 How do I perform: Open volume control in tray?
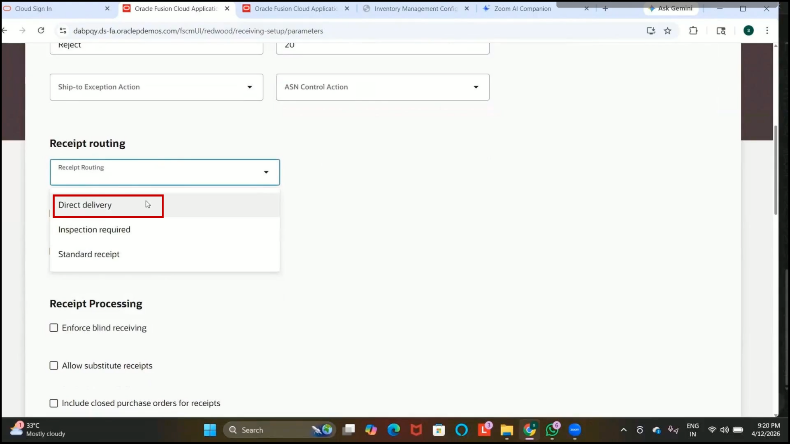pyautogui.click(x=725, y=430)
